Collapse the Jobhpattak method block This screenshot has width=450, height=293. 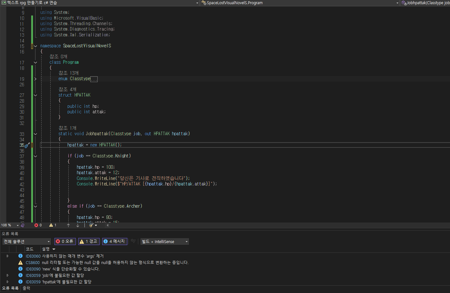(35, 134)
